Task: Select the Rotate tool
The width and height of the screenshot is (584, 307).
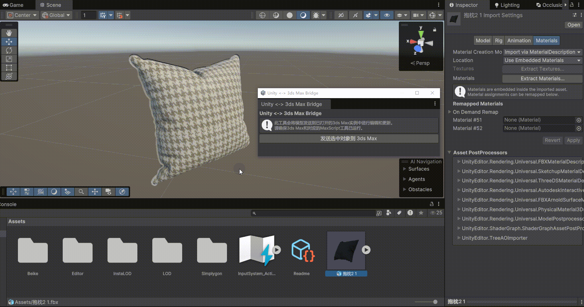Action: click(9, 50)
